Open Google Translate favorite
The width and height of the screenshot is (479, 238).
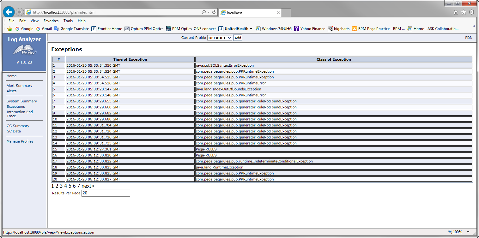[x=72, y=29]
